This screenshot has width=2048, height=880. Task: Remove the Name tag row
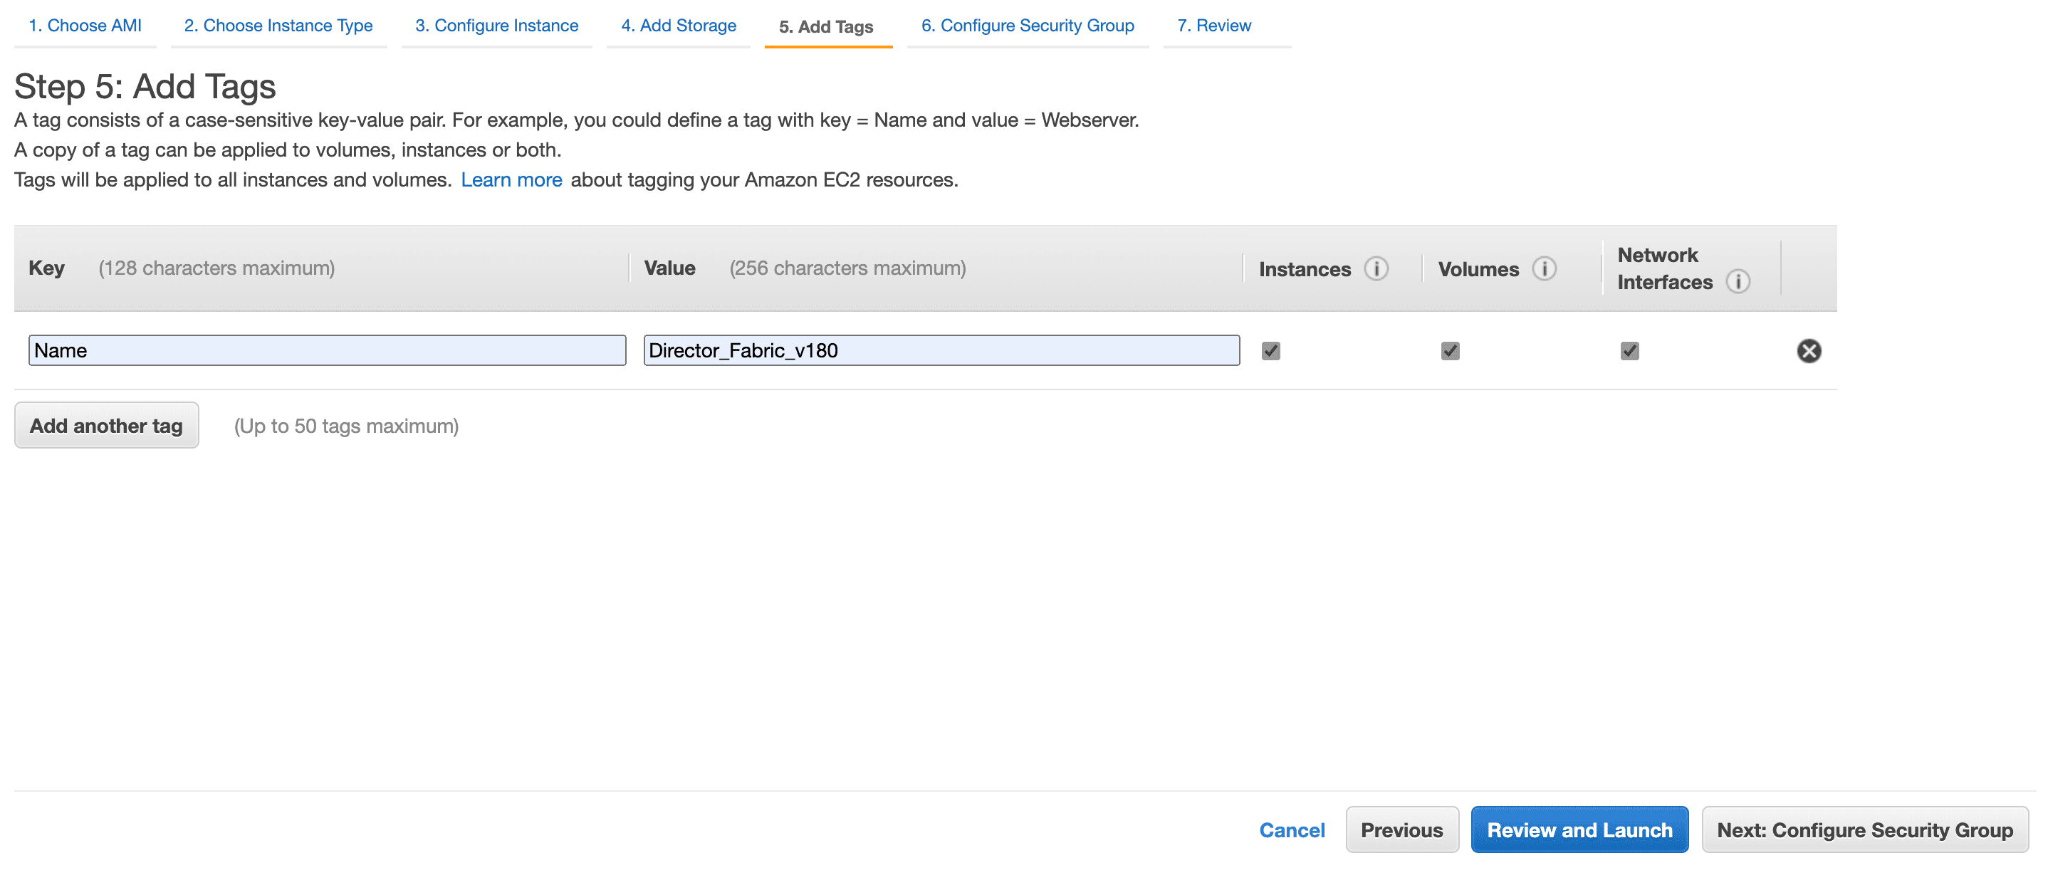pyautogui.click(x=1809, y=350)
